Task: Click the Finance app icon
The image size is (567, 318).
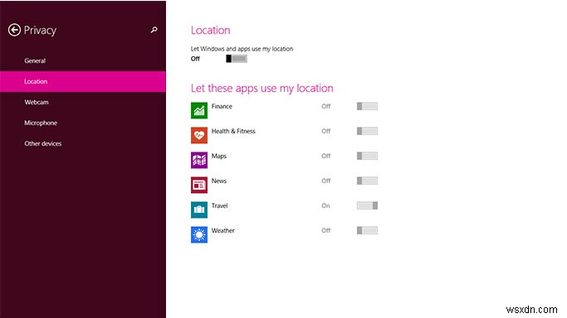Action: click(199, 110)
